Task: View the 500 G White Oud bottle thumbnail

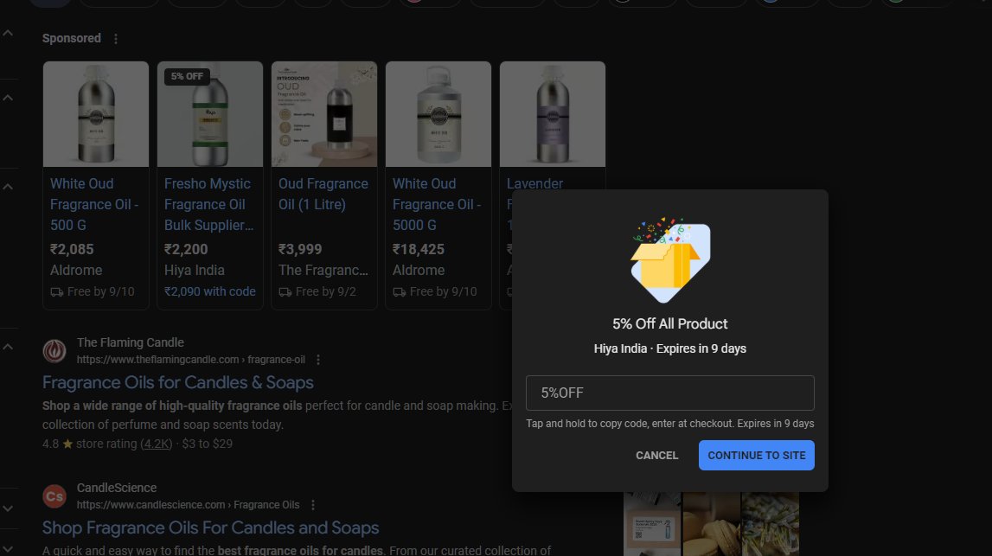Action: pos(96,114)
